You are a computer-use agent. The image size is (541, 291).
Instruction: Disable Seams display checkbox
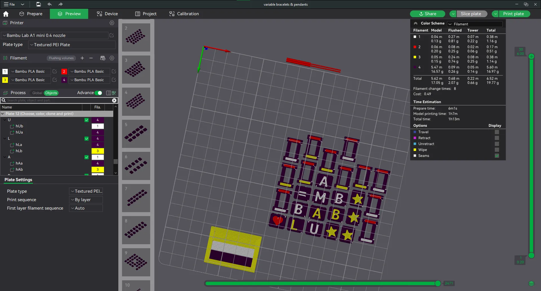[497, 156]
